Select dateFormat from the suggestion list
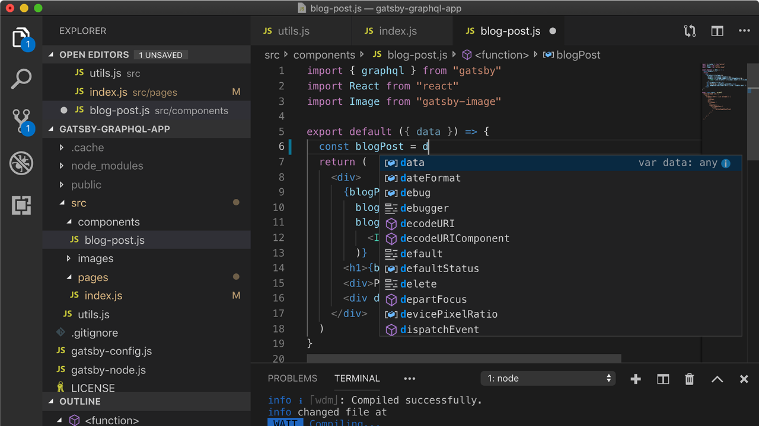Viewport: 759px width, 426px height. point(430,178)
